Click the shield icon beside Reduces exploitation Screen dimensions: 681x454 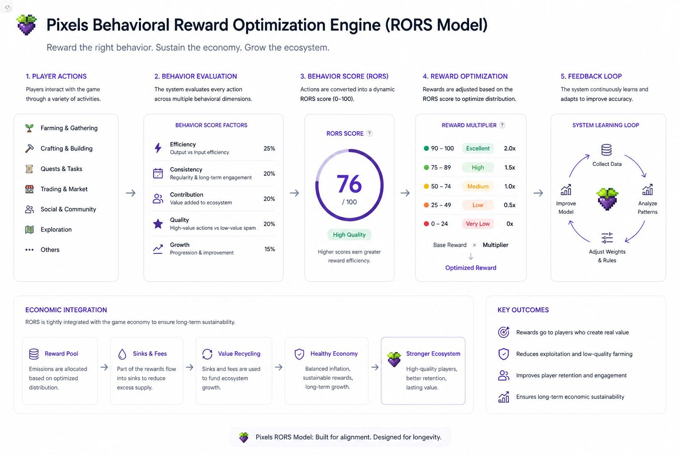click(504, 354)
